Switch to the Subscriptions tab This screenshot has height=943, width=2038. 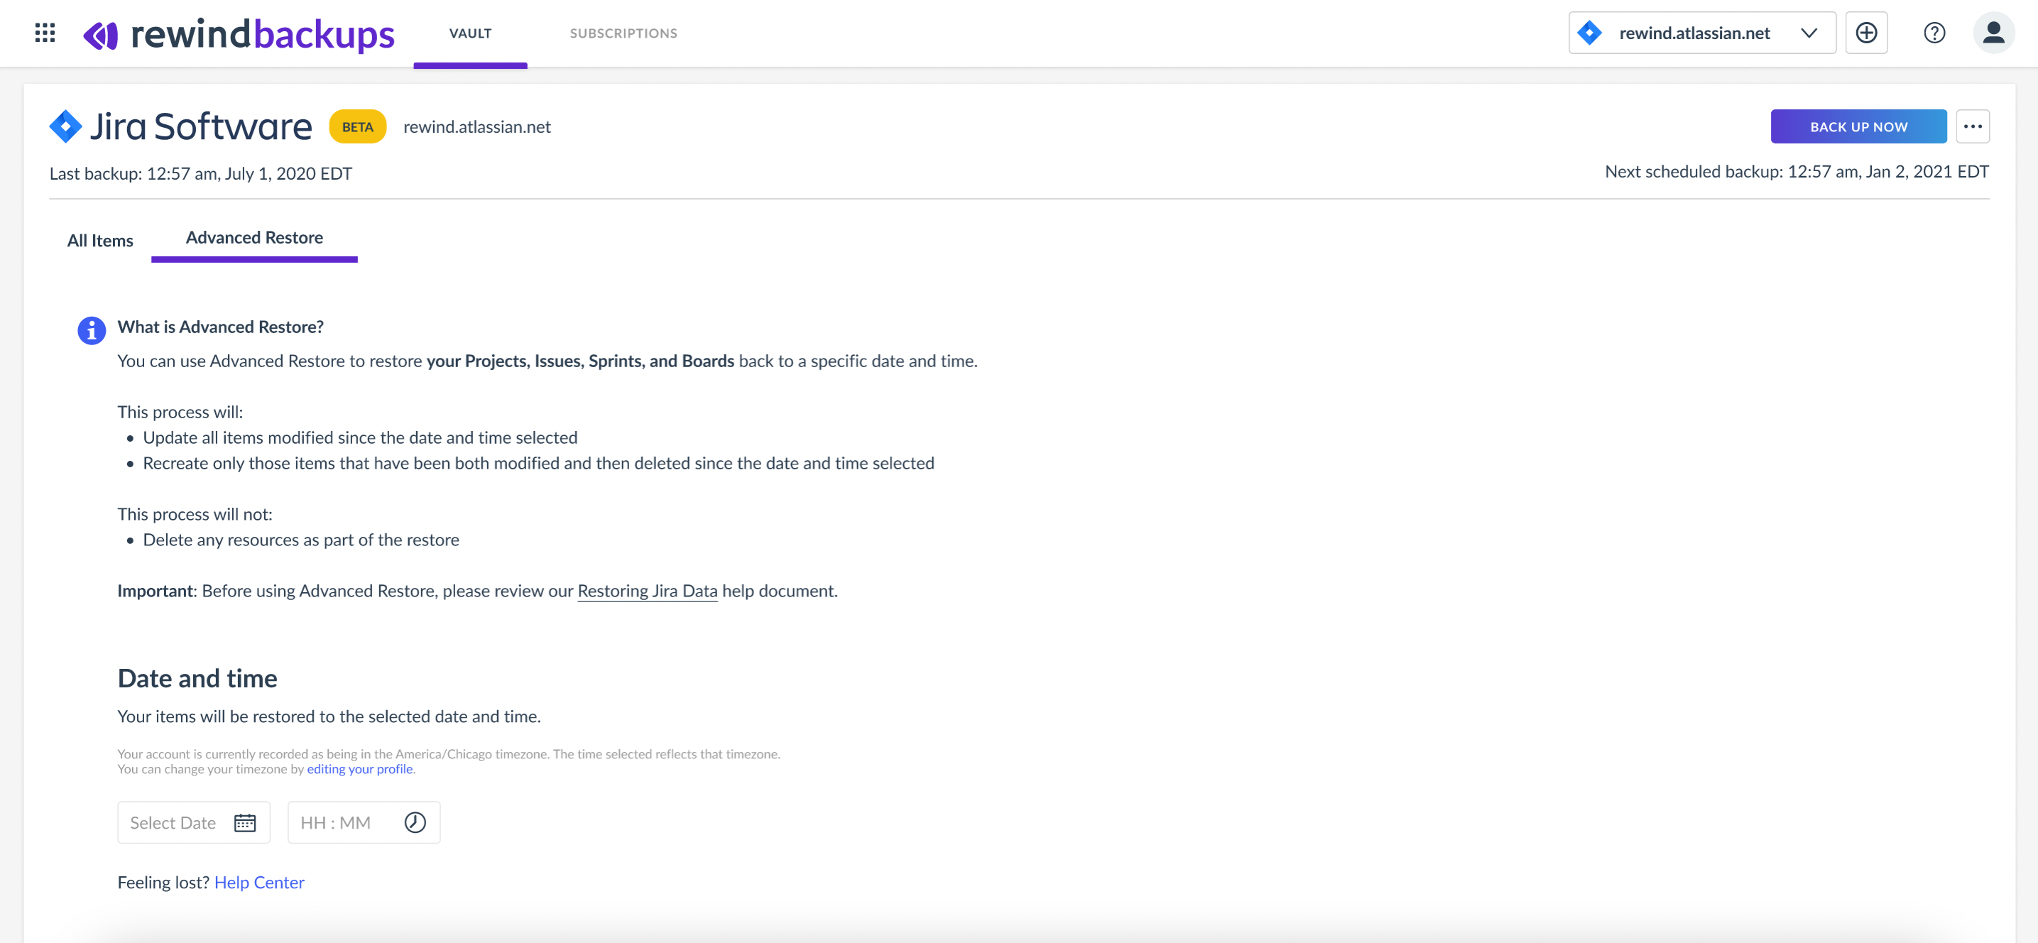[x=623, y=33]
